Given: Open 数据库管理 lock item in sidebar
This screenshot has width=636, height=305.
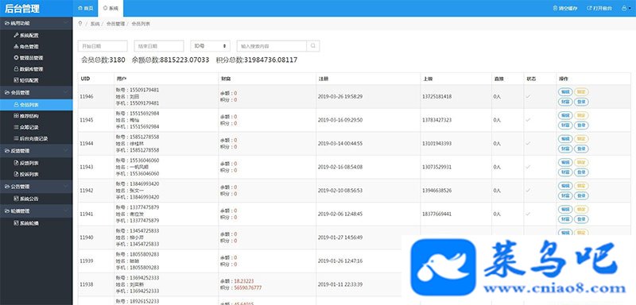Looking at the screenshot, I should [x=28, y=69].
